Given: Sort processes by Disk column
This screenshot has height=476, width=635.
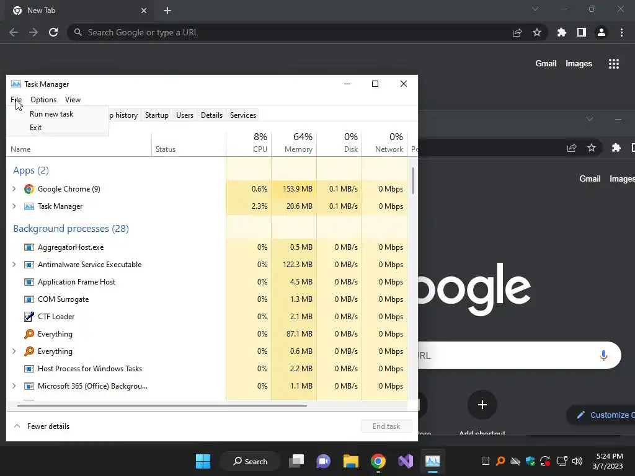Looking at the screenshot, I should (339, 143).
